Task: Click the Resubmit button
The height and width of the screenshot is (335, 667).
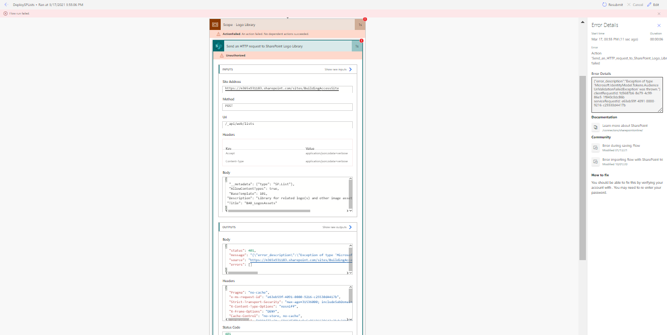Action: (x=612, y=4)
